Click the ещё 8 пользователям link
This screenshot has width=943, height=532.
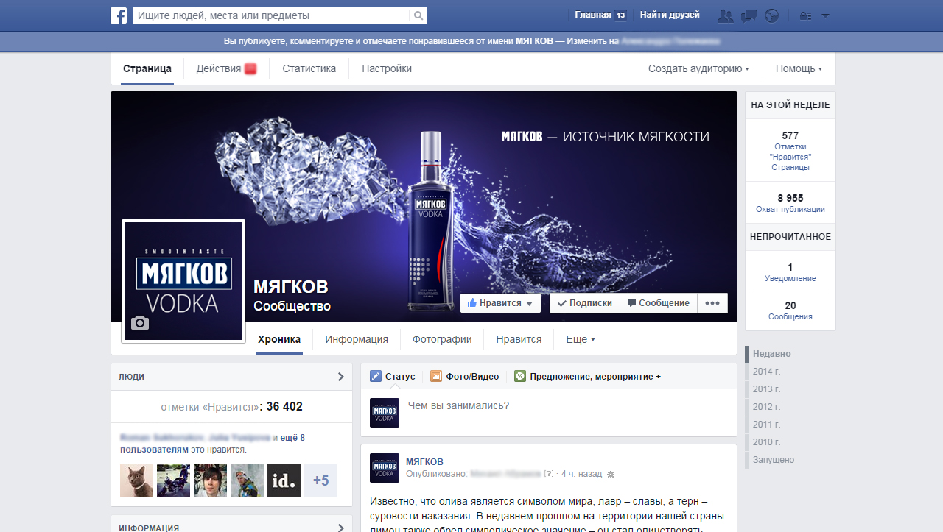click(212, 443)
